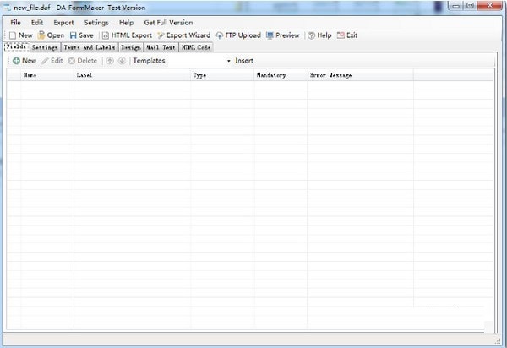
Task: Open the Mail Text tab
Action: click(161, 48)
